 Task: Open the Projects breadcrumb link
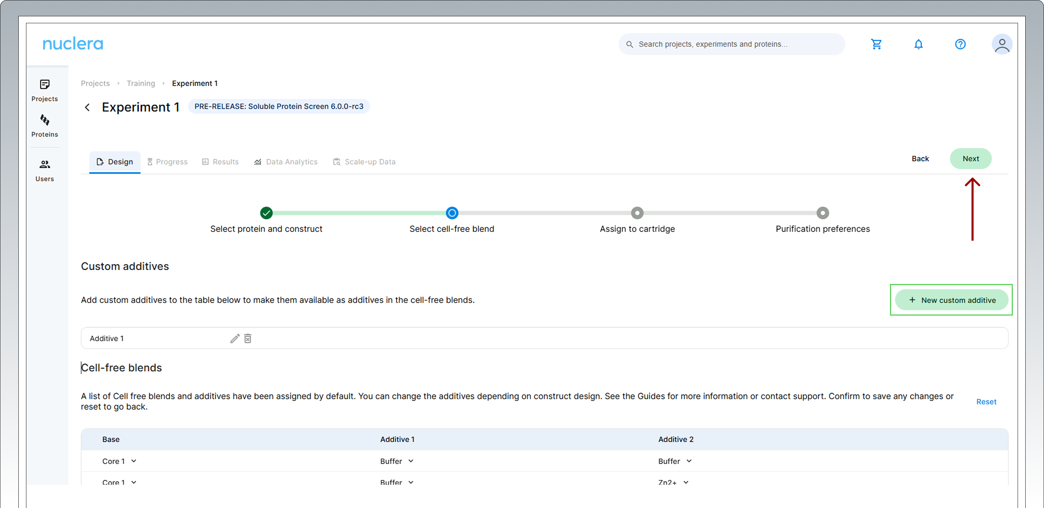(x=95, y=83)
